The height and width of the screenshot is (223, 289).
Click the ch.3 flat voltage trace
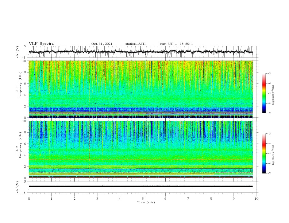click(140, 187)
